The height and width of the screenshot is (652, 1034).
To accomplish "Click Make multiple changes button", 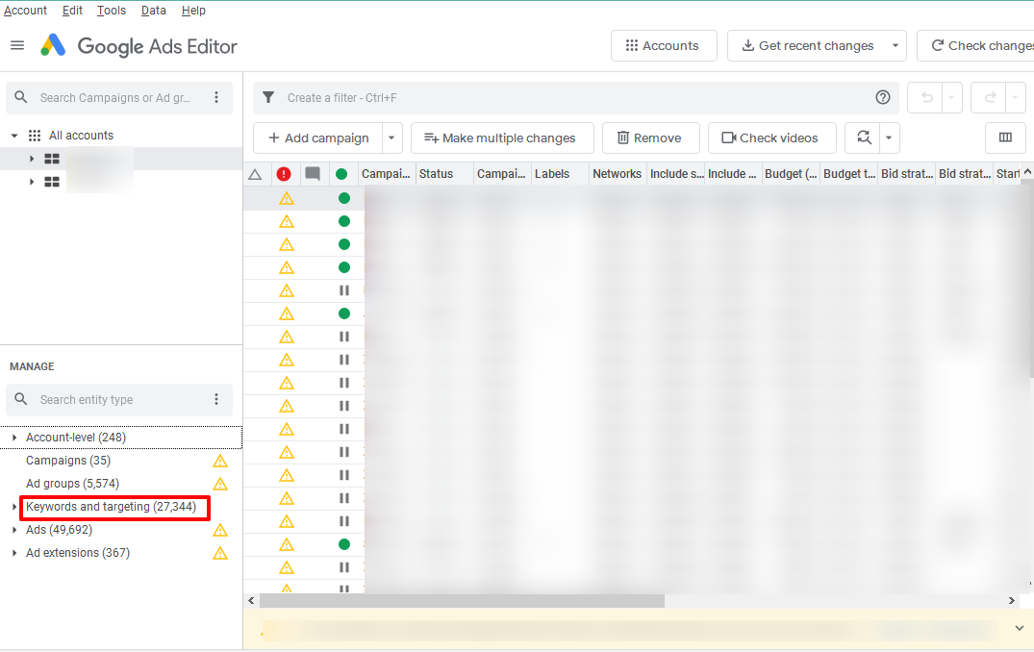I will point(502,138).
